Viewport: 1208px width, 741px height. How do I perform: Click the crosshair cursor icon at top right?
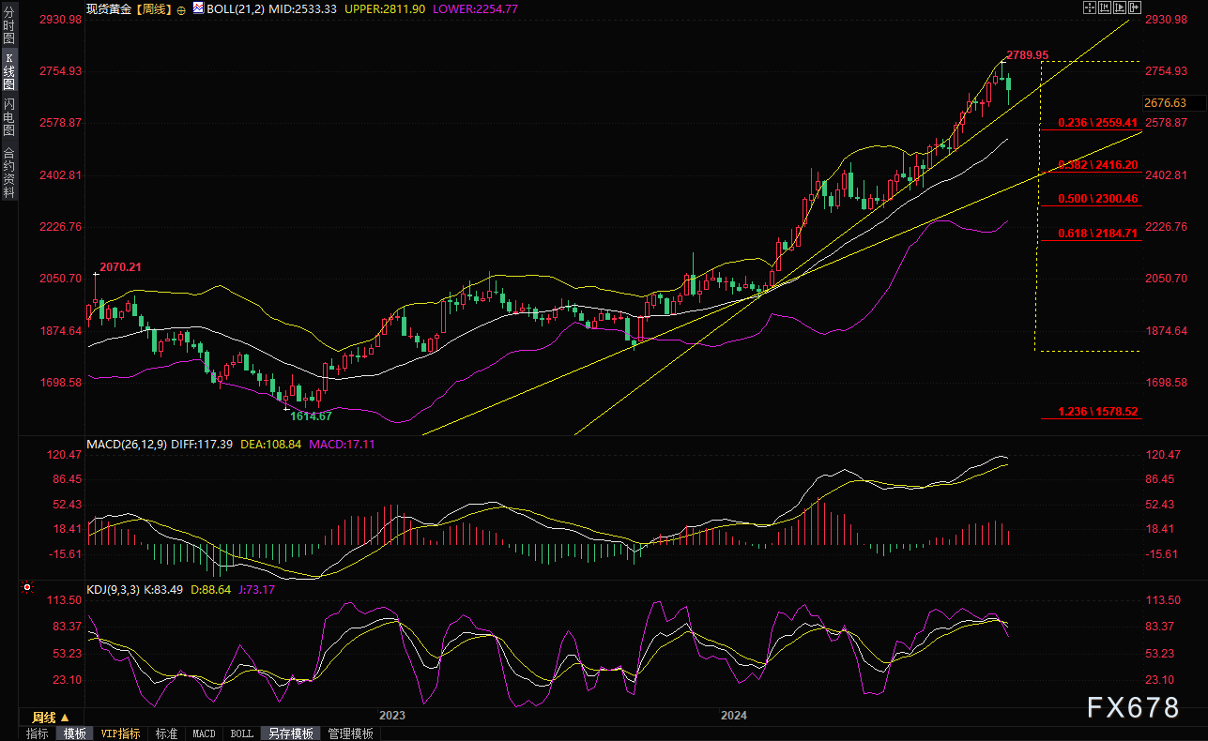click(x=1088, y=8)
